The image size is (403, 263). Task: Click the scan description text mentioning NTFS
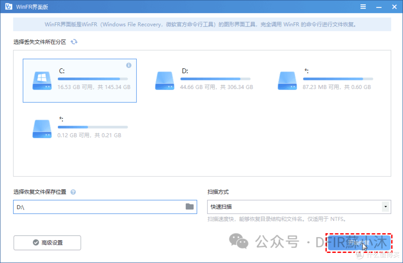277,219
